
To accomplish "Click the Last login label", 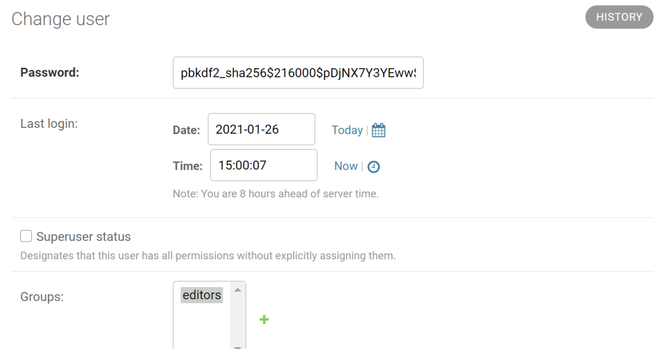I will coord(49,124).
